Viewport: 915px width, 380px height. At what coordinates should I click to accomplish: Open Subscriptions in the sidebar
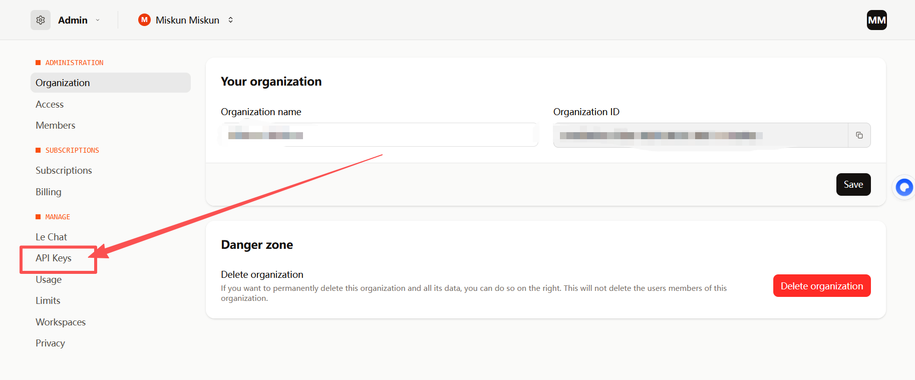[x=64, y=170]
